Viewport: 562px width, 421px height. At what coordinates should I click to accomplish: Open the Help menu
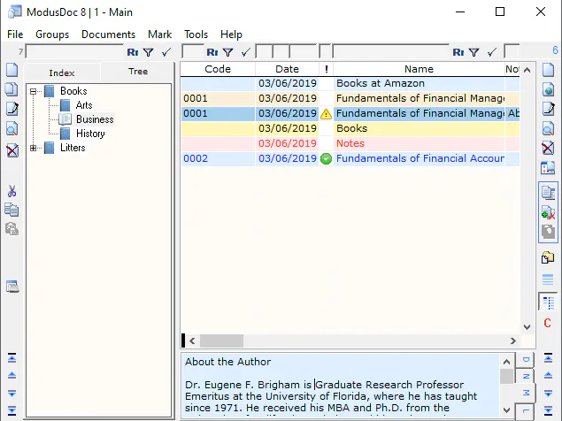click(231, 34)
